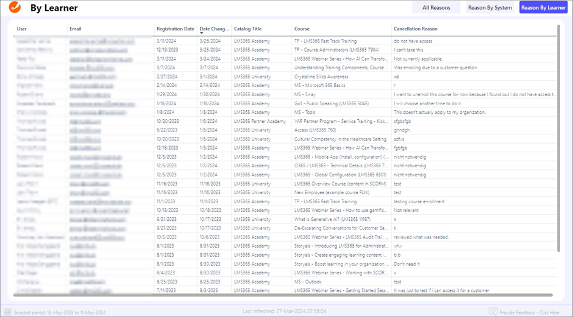
Task: Sort by the User column header
Action: click(22, 29)
